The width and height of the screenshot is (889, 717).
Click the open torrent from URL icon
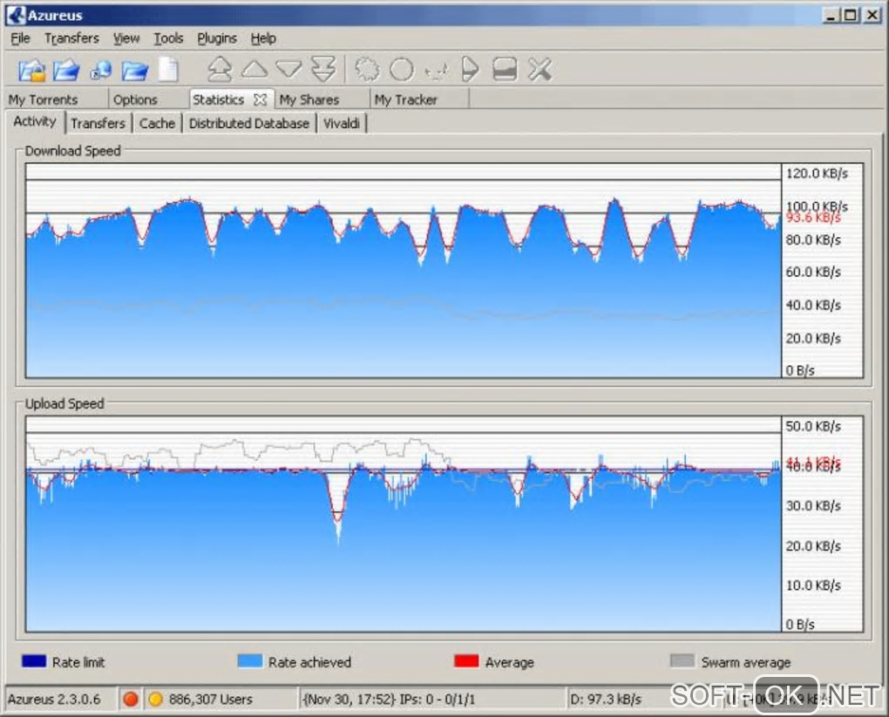coord(100,70)
